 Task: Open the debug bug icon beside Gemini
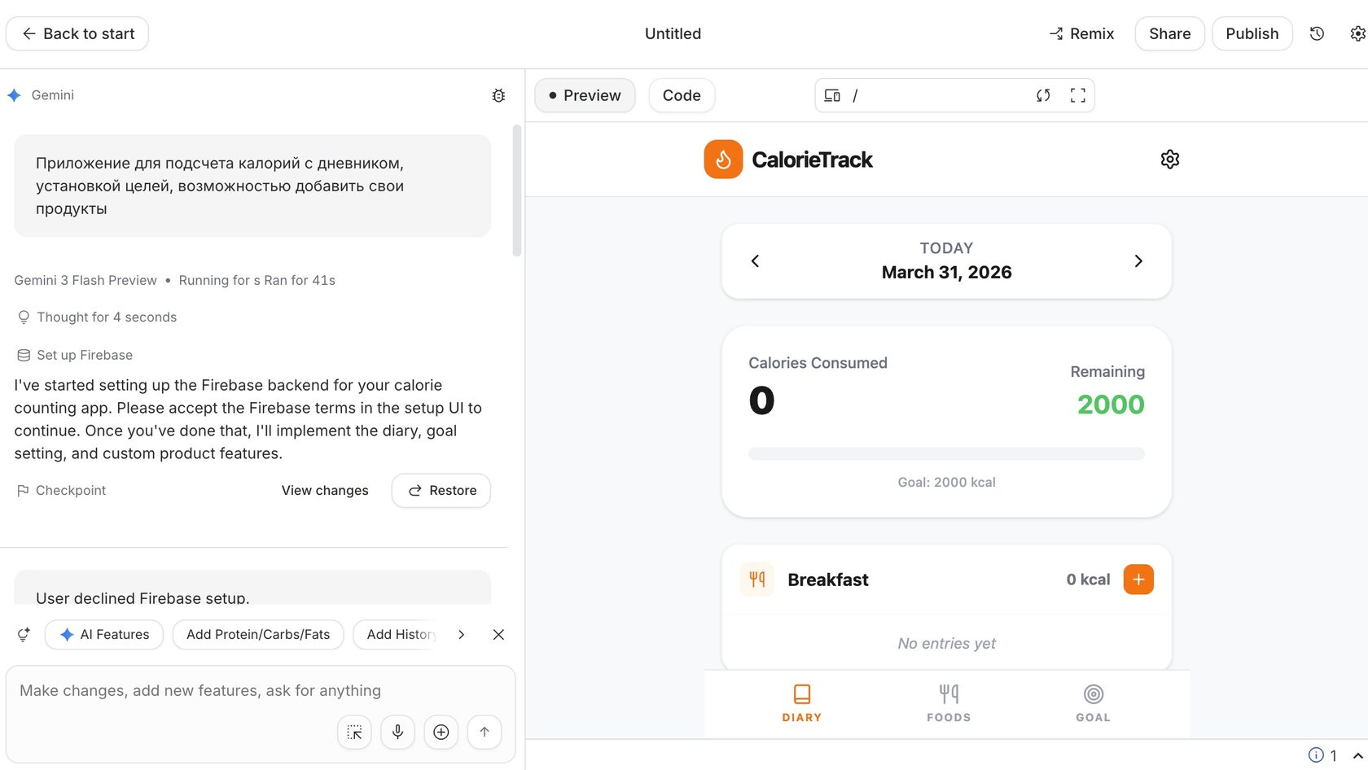tap(498, 95)
